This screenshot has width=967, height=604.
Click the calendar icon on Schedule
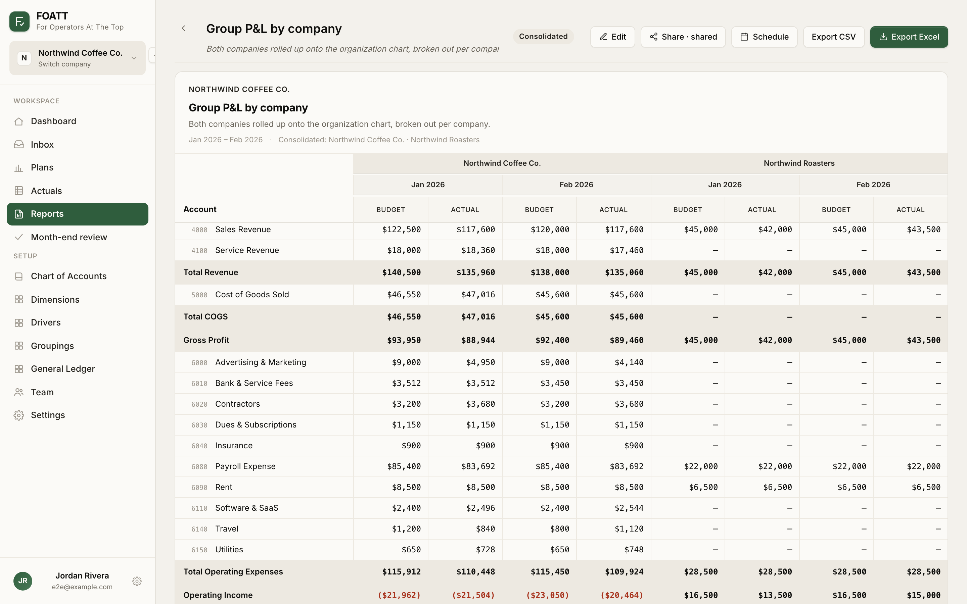[x=744, y=37]
